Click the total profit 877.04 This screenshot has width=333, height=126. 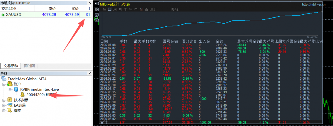pyautogui.click(x=168, y=122)
